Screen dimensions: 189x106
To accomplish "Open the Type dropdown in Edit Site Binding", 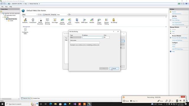I will pyautogui.click(x=76, y=37).
